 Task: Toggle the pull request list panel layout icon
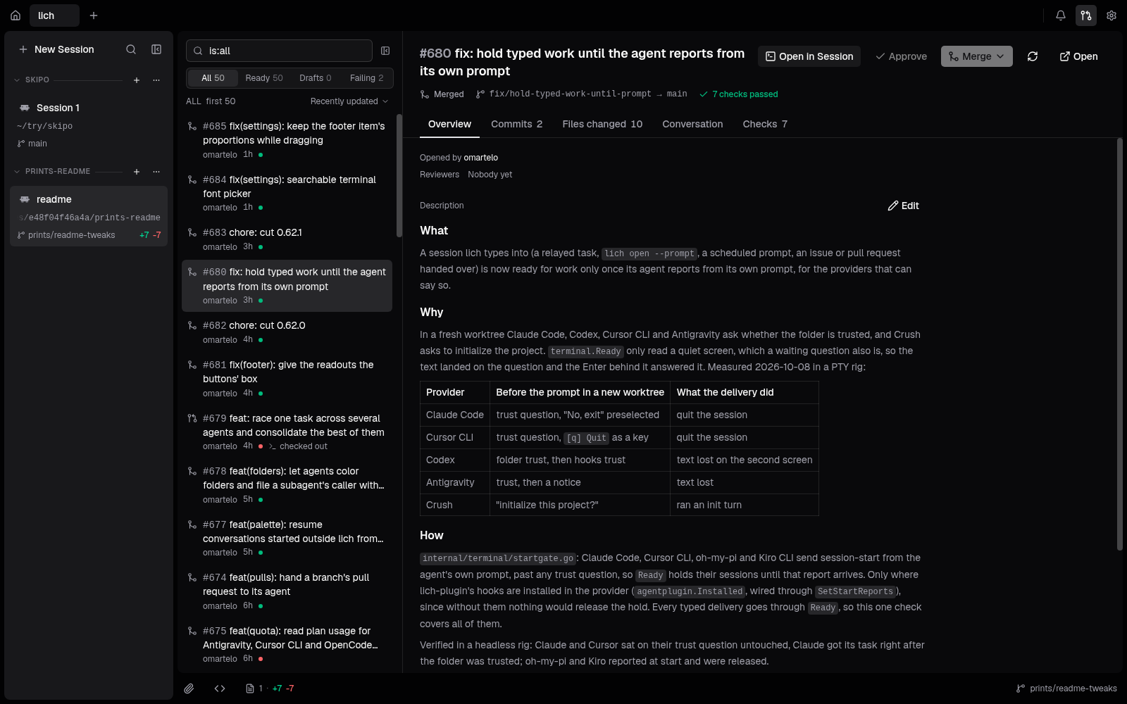[x=385, y=51]
